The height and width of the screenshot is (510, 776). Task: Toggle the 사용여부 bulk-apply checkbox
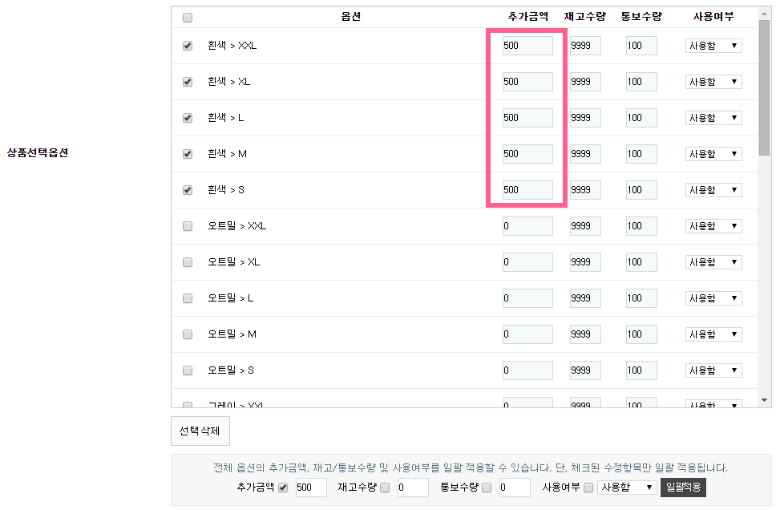(x=588, y=488)
